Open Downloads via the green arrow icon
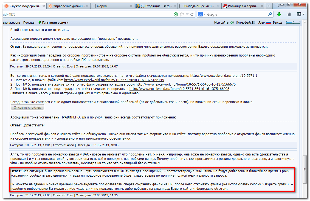The height and width of the screenshot is (201, 310). coord(279,14)
